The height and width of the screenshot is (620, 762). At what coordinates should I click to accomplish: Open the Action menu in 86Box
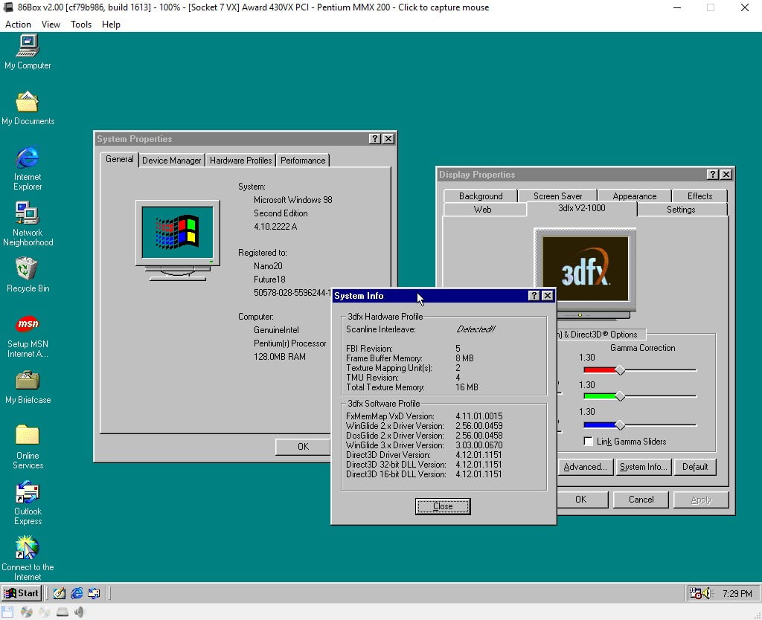pyautogui.click(x=19, y=25)
